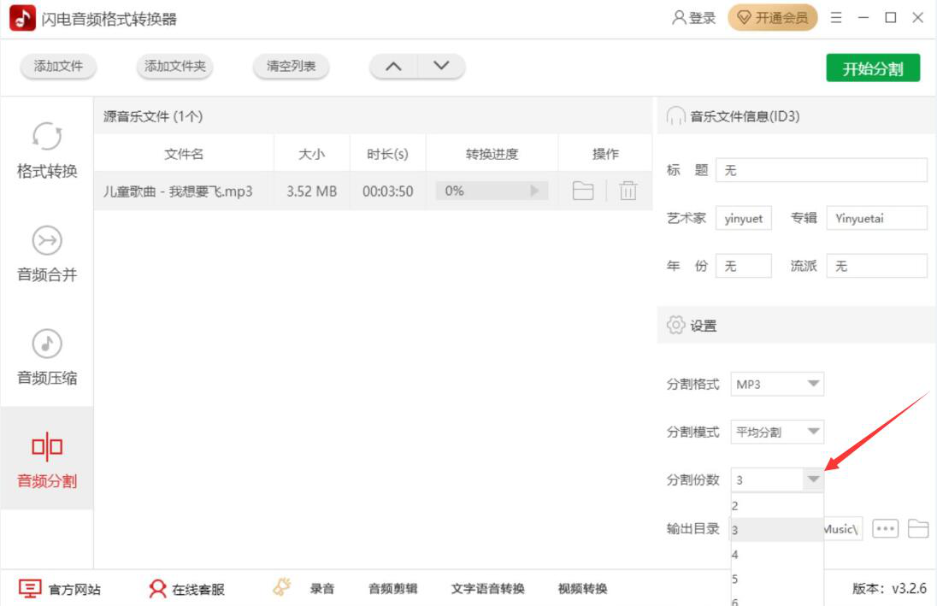Click the 00:03:50 duration cell
The height and width of the screenshot is (606, 937).
tap(387, 191)
